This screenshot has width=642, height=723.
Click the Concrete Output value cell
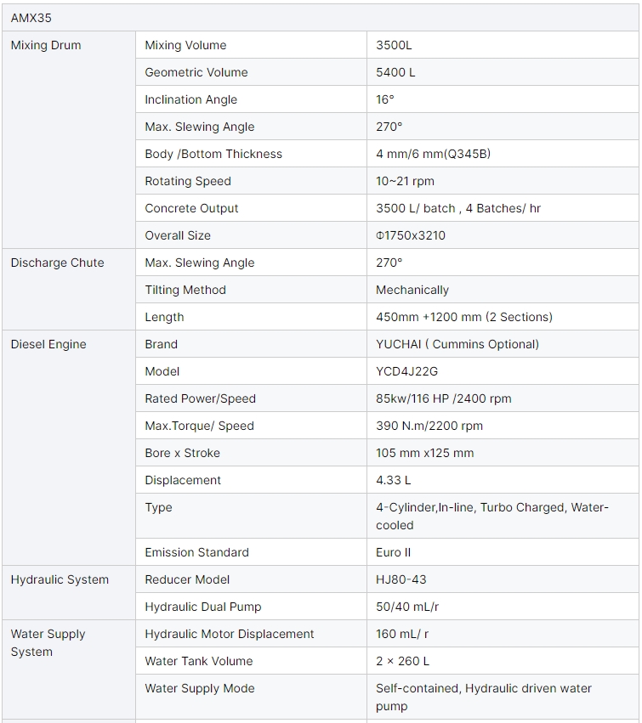(x=457, y=209)
